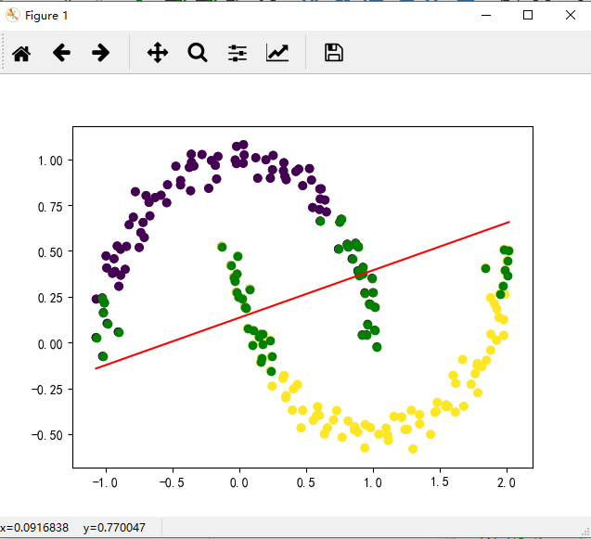The width and height of the screenshot is (591, 539).
Task: Open Edit axis and curve parameters icon
Action: (277, 52)
